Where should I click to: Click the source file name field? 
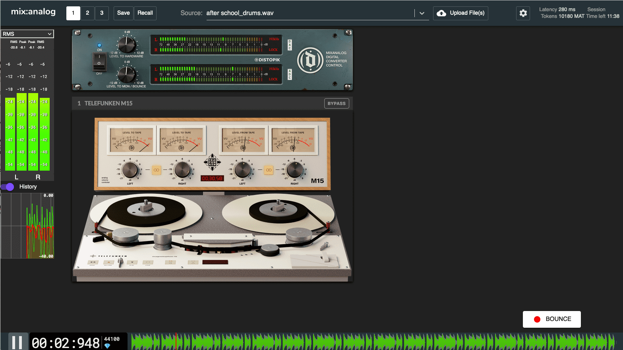tap(310, 13)
